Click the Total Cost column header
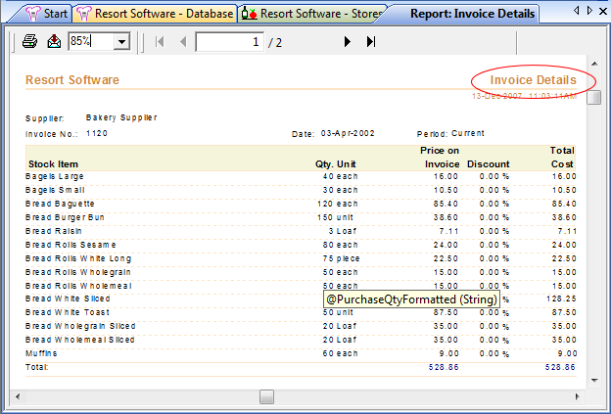The width and height of the screenshot is (611, 414). click(x=563, y=158)
